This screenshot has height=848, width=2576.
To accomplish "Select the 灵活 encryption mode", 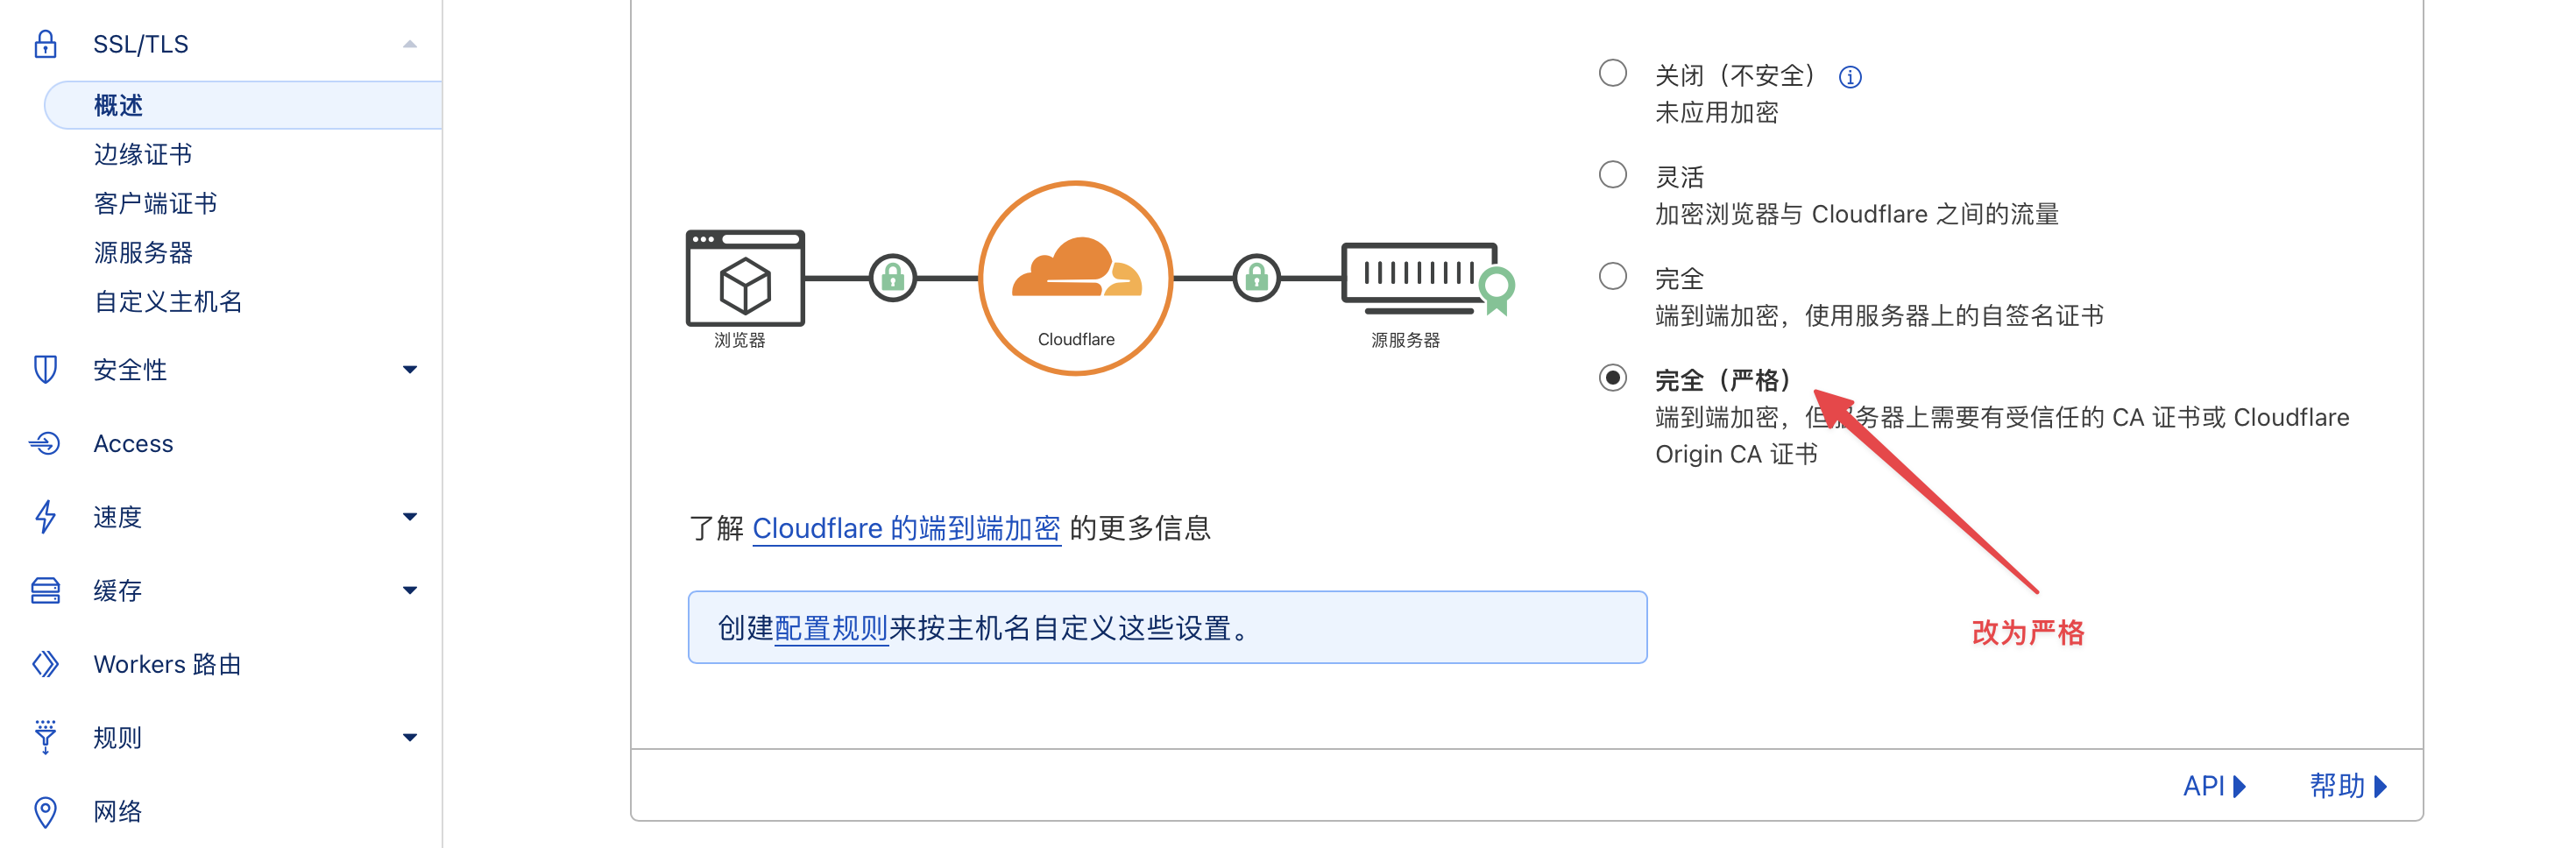I will (1611, 176).
